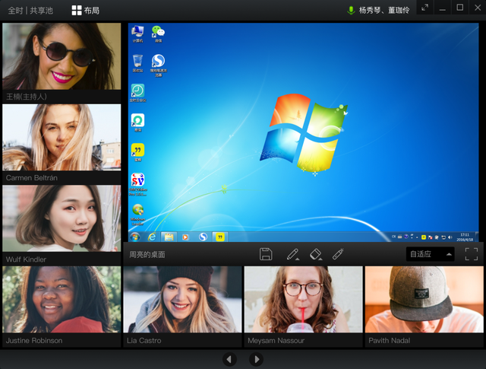Select the Pavith Nadal video thumbnail
Viewport: 486px width, 369px height.
pos(424,300)
